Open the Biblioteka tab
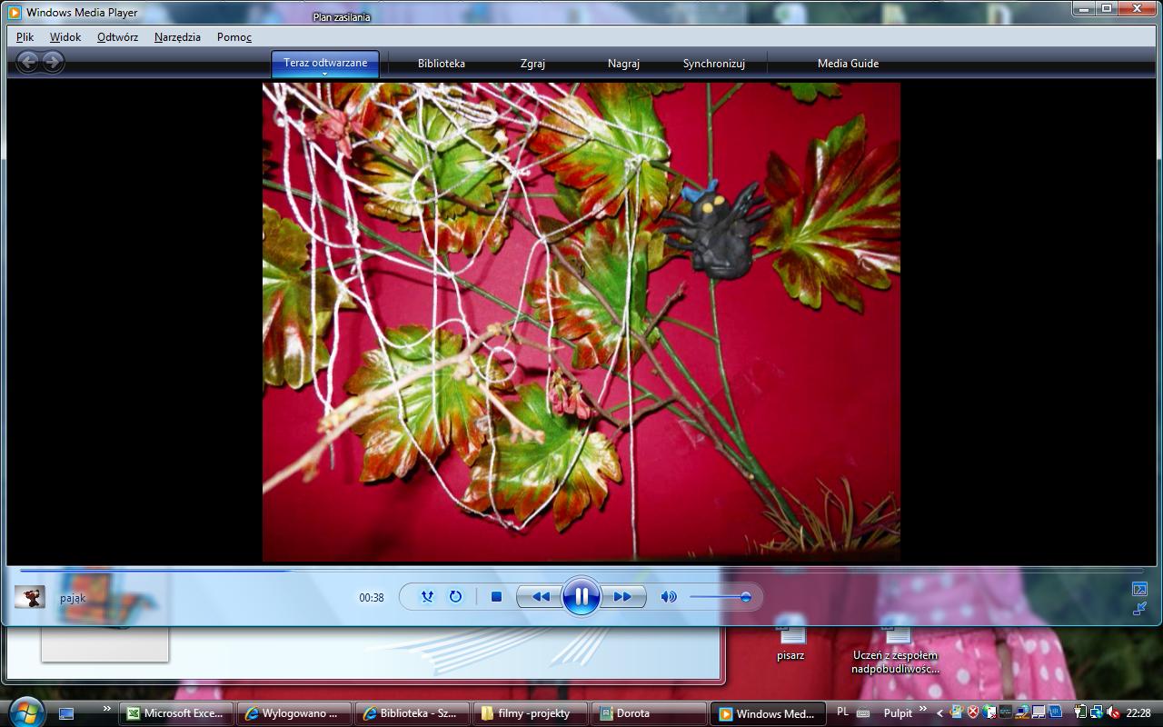 coord(442,64)
